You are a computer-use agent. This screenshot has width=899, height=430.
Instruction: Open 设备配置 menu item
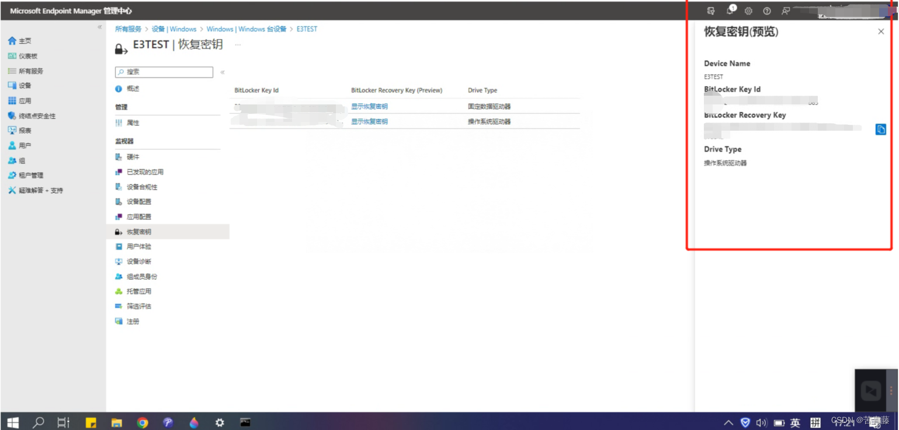(133, 202)
